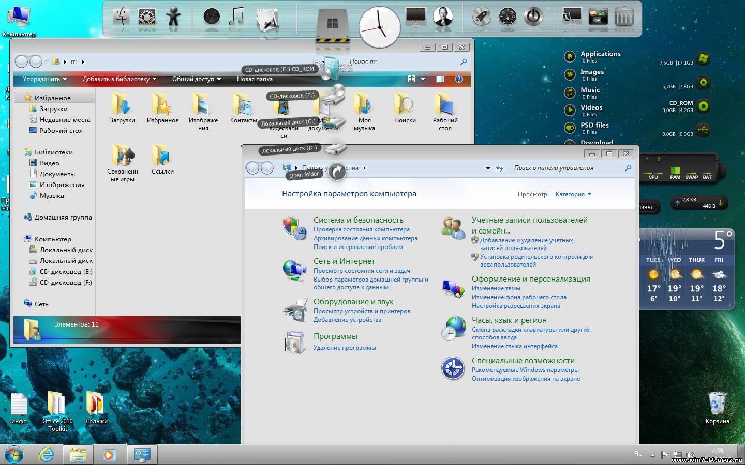This screenshot has height=465, width=745.
Task: Click the Windows Start orb
Action: click(x=13, y=455)
